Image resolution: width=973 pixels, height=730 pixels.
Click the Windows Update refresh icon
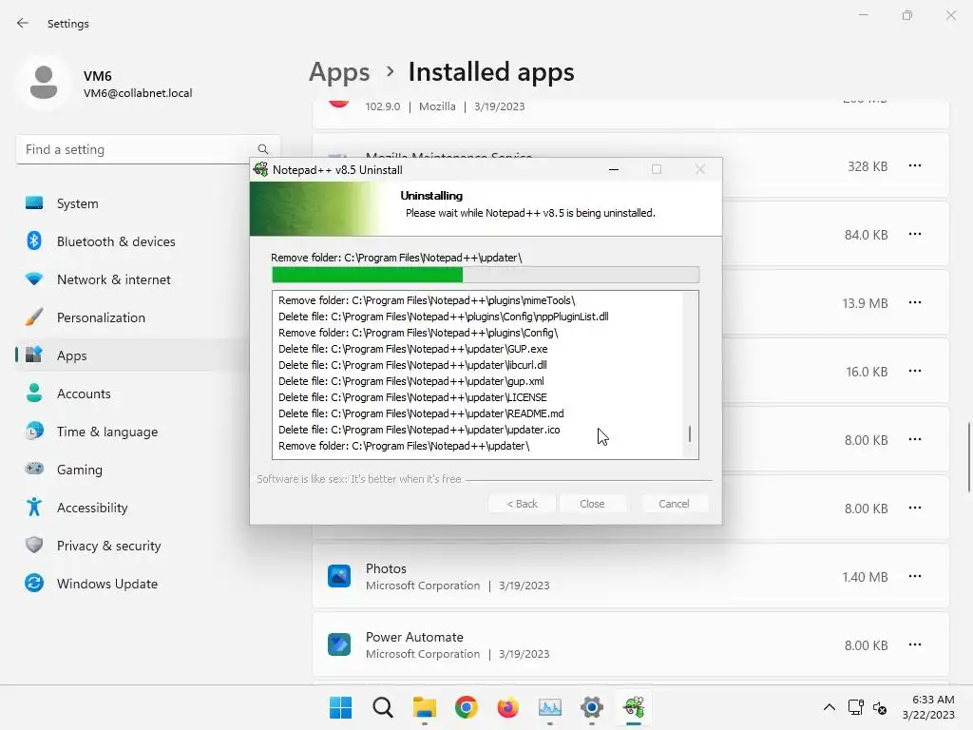click(x=34, y=583)
